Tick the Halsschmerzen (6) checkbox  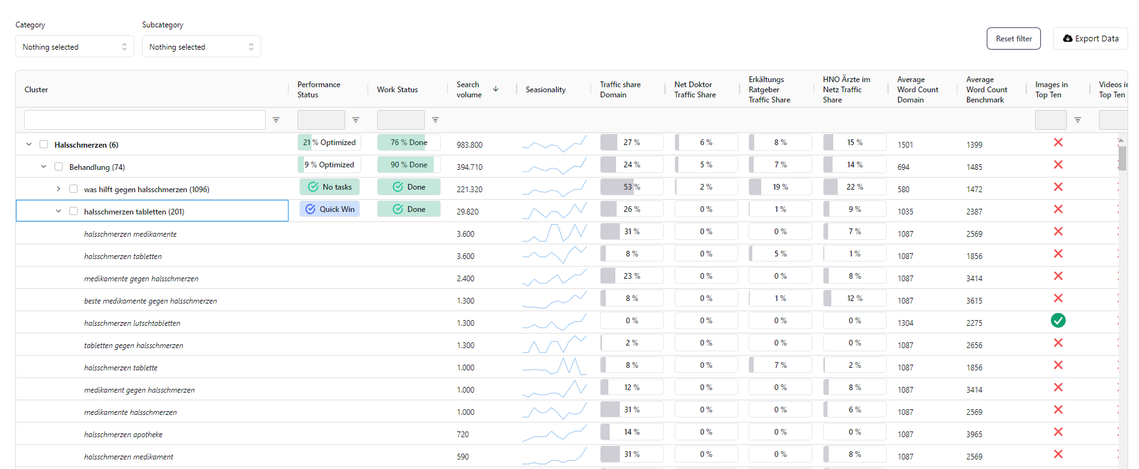point(44,144)
